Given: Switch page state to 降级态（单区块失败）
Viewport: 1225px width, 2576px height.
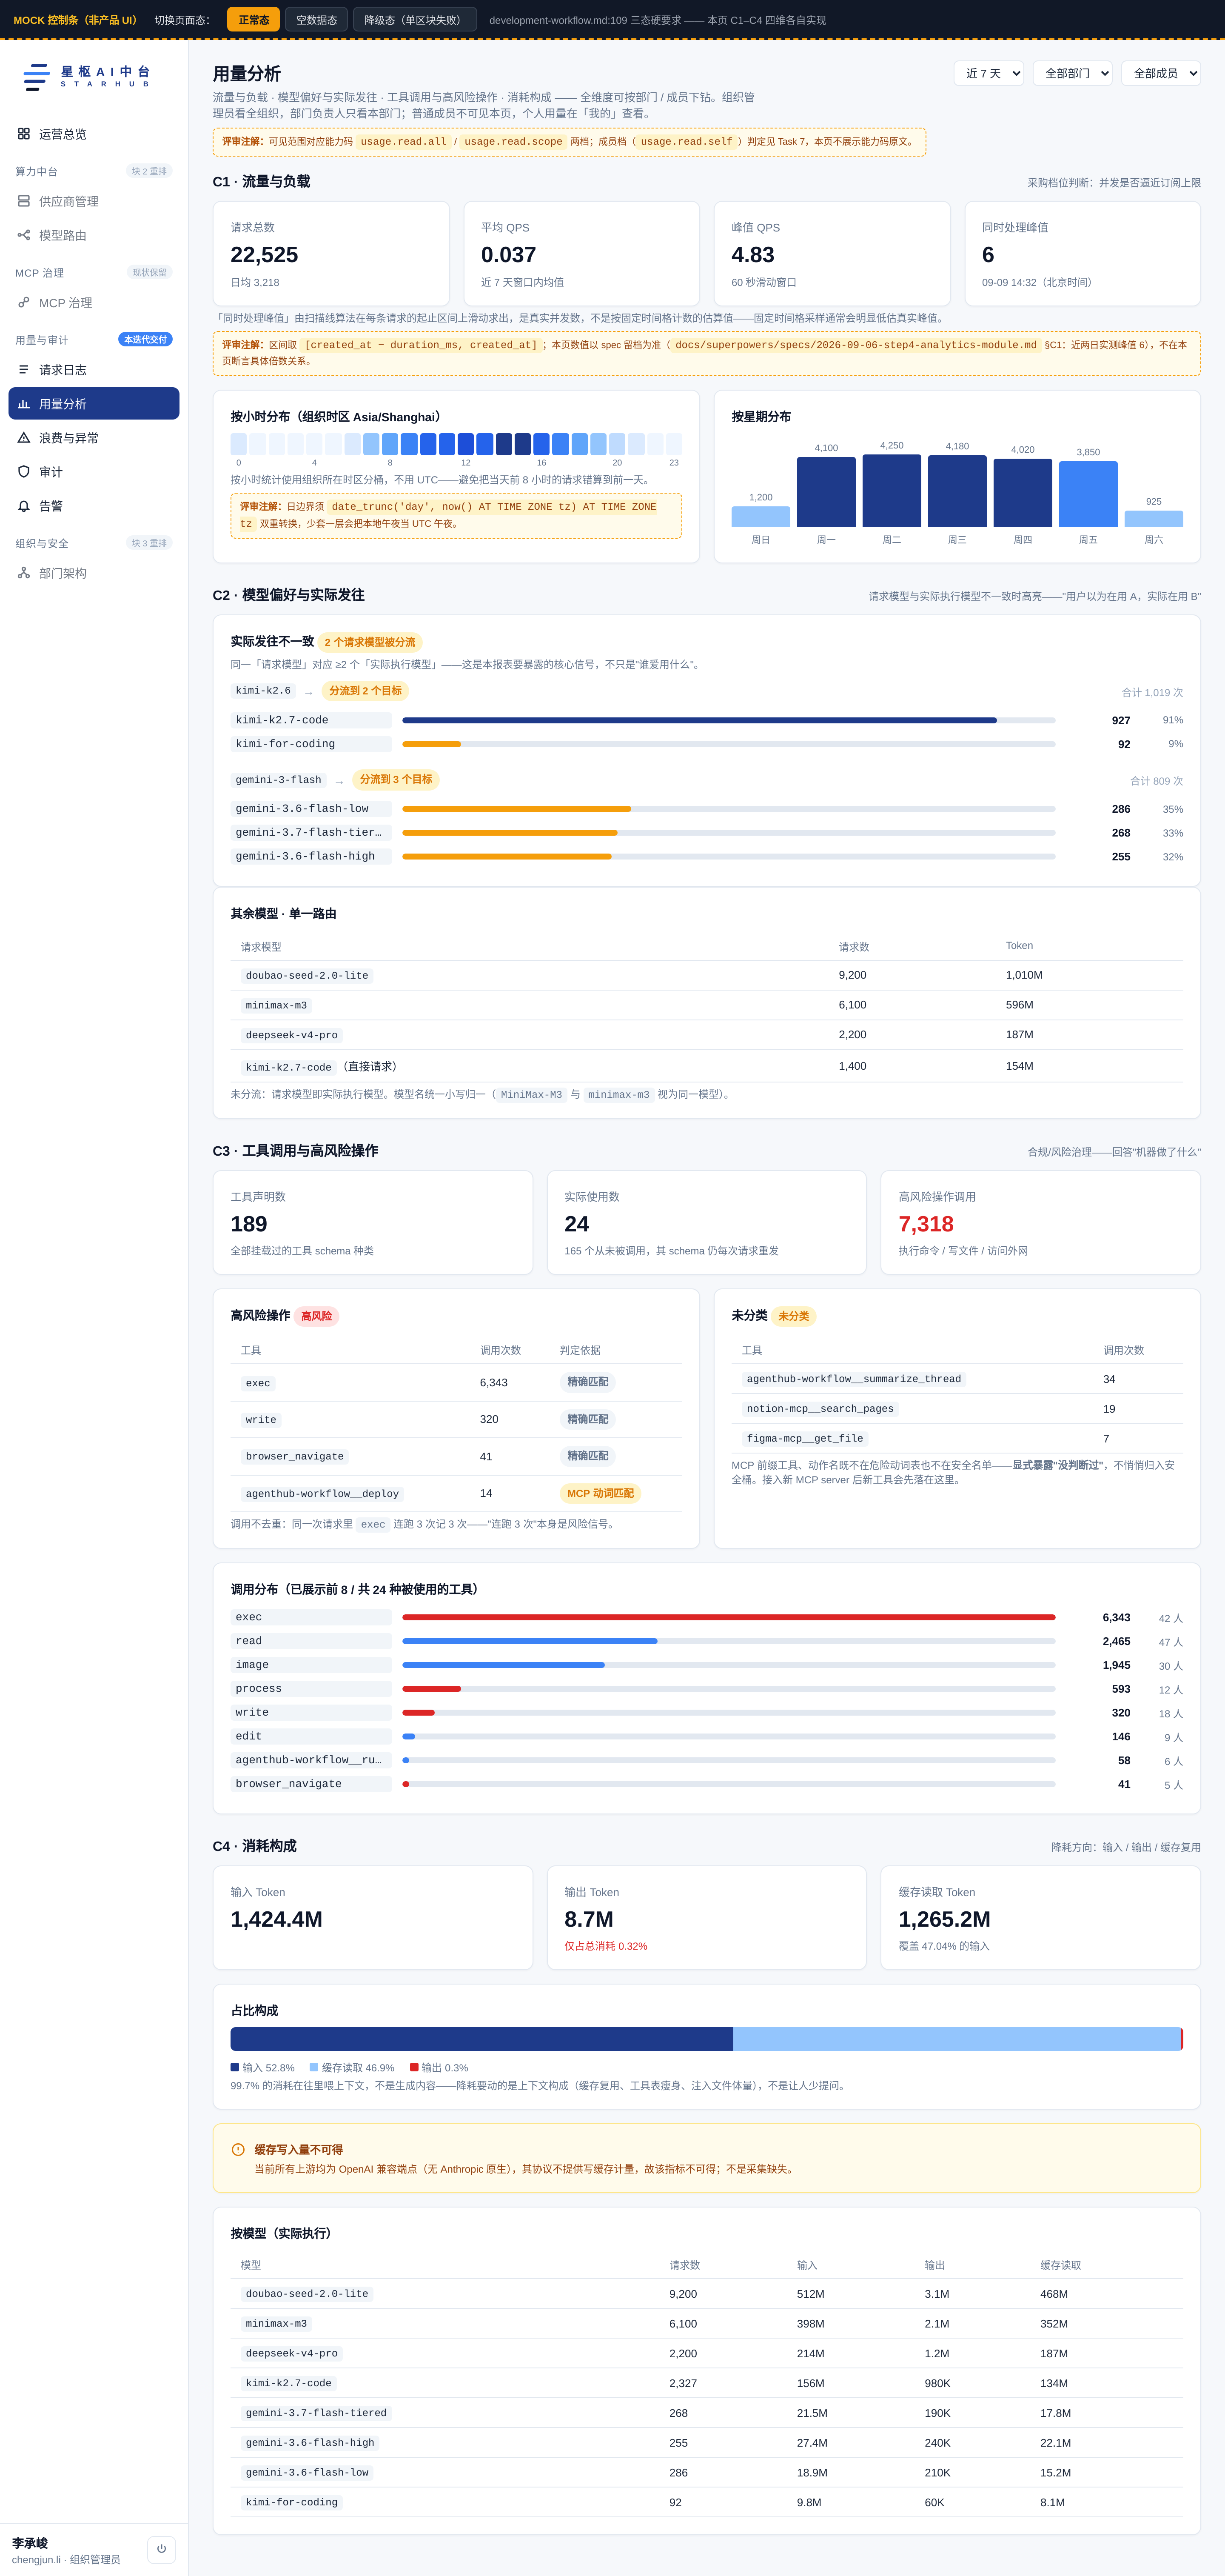Looking at the screenshot, I should coord(414,20).
